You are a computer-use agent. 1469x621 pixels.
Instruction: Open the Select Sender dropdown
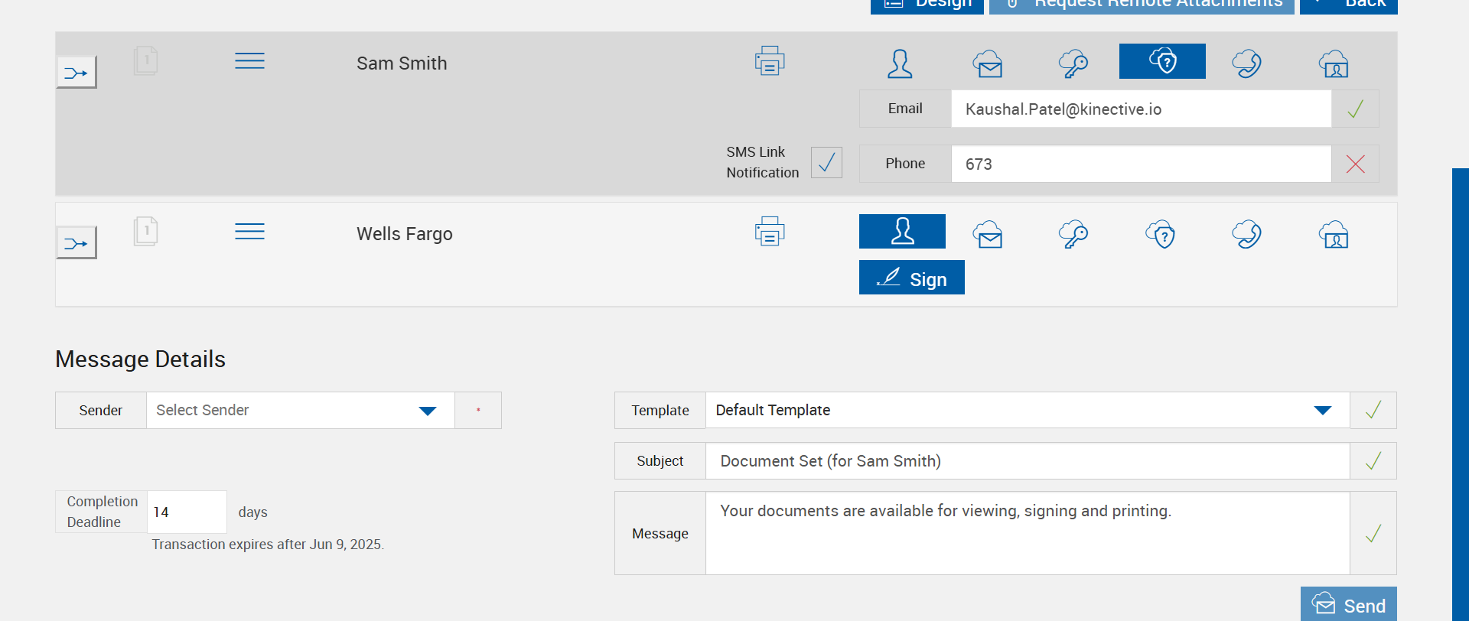click(300, 411)
